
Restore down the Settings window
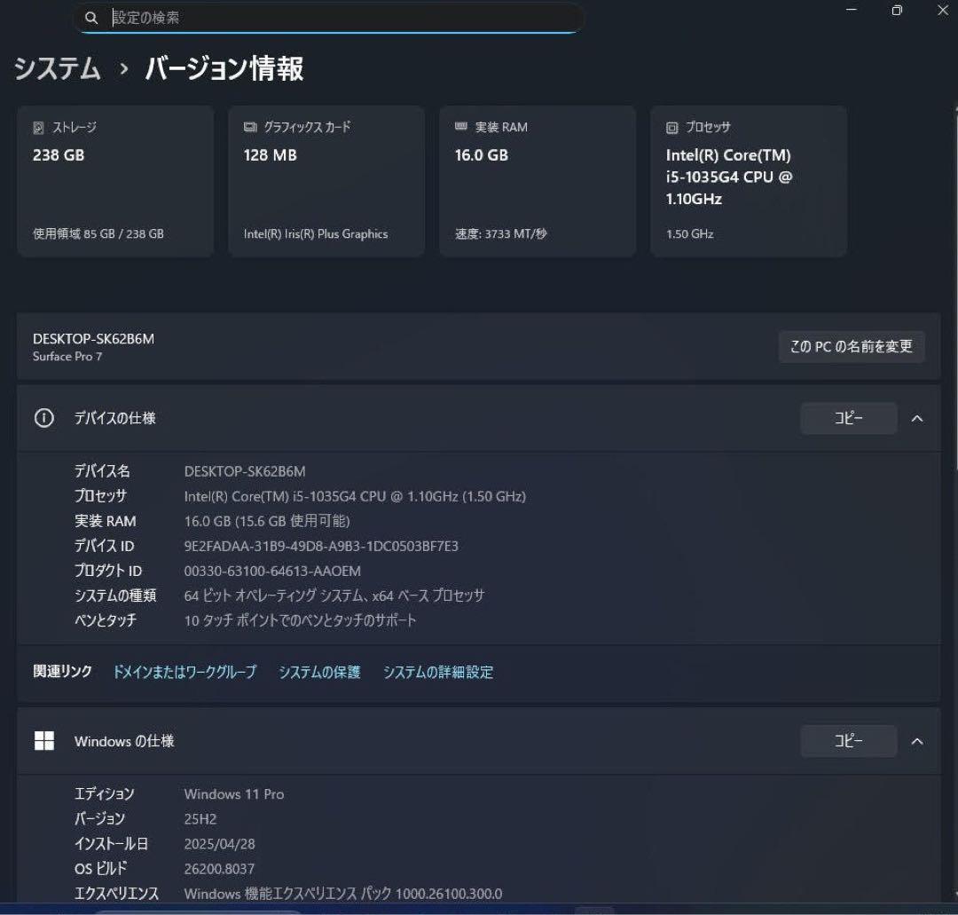click(896, 11)
